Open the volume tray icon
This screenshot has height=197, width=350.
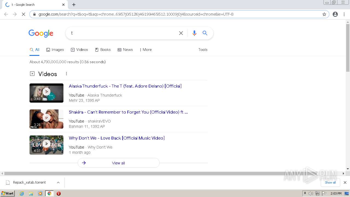click(311, 193)
